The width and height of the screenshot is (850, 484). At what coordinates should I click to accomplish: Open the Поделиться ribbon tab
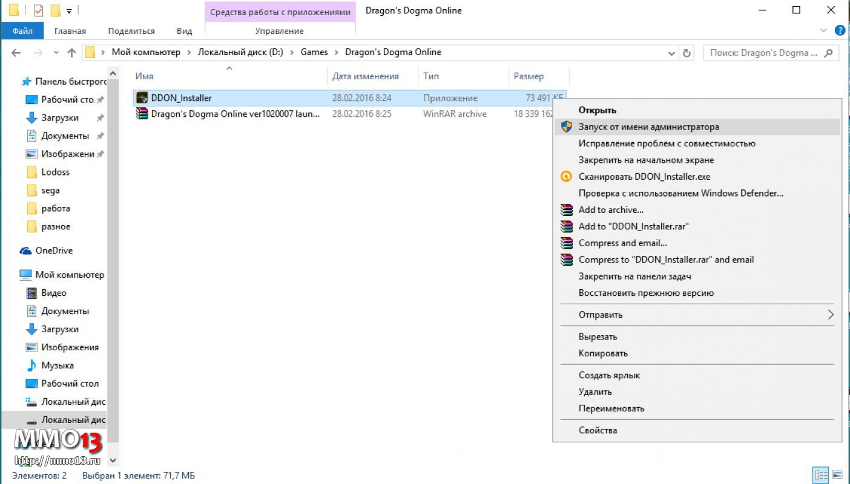131,31
